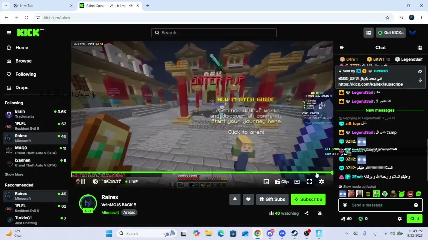Click the Get KICKs button
Screen dimensions: 428x240
391,33
